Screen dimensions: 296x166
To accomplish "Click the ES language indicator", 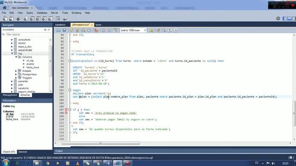I will (257, 163).
